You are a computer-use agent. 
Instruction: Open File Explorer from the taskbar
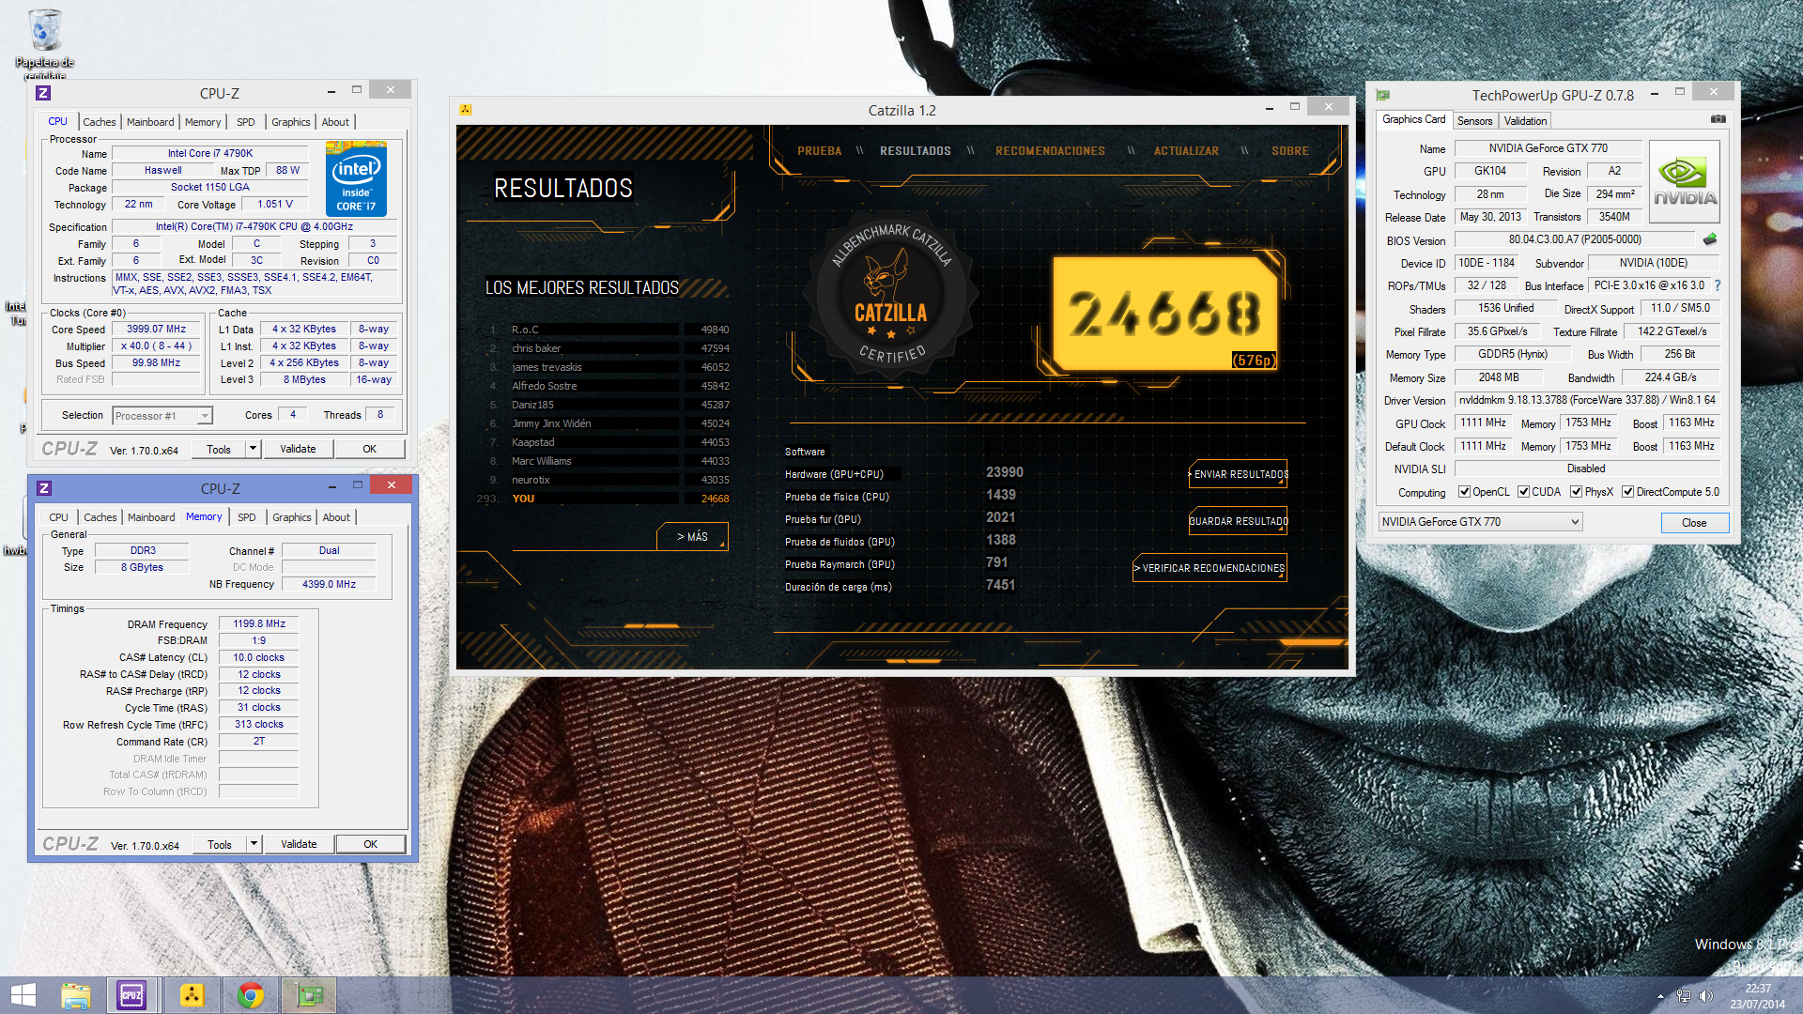point(75,995)
